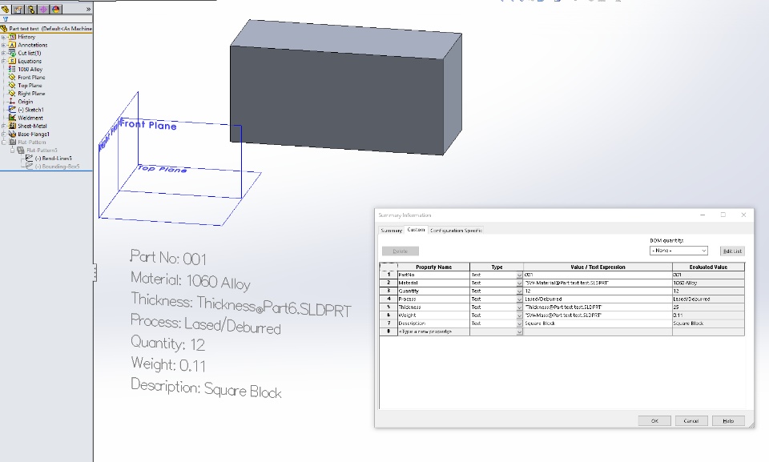The width and height of the screenshot is (769, 462).
Task: Select the Origin tree item label
Action: tap(26, 102)
